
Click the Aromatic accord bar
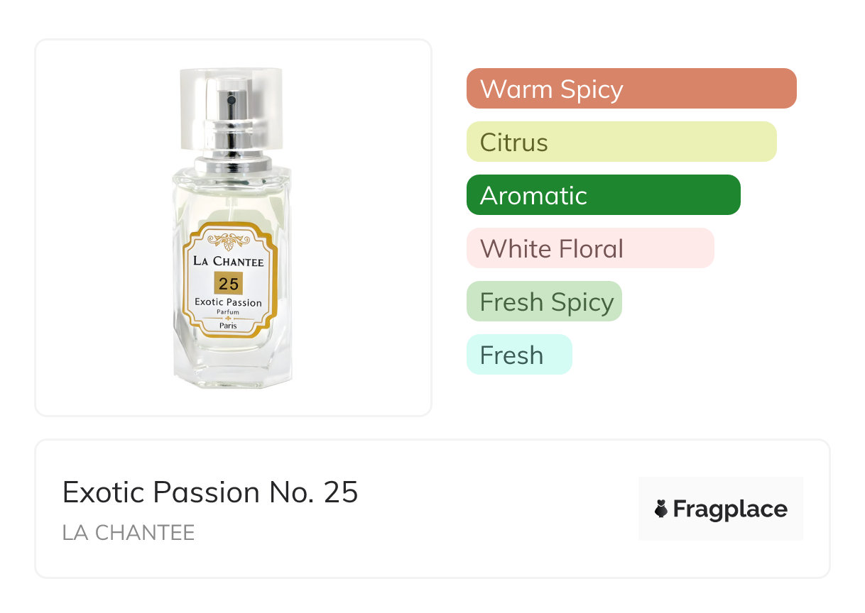pyautogui.click(x=603, y=195)
